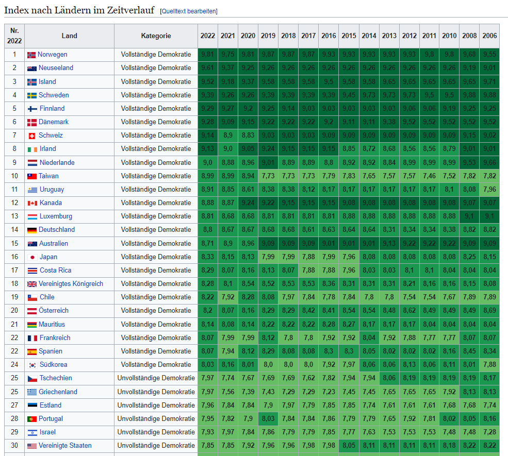Follow the Neuseeland link
This screenshot has width=508, height=456.
pyautogui.click(x=56, y=68)
